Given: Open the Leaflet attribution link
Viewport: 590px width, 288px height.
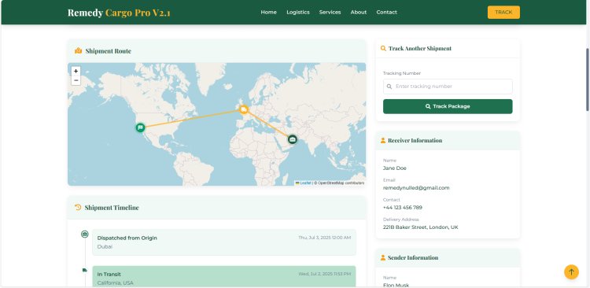Looking at the screenshot, I should pos(305,183).
